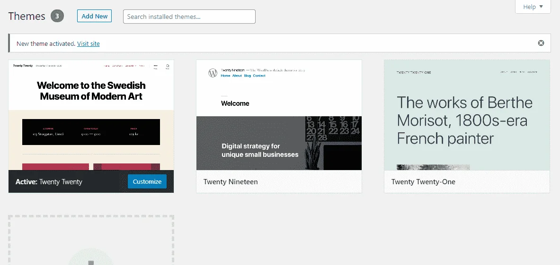Open the Twenty Twenty-One theme screenshot
Viewport: 560px width, 265px height.
467,115
